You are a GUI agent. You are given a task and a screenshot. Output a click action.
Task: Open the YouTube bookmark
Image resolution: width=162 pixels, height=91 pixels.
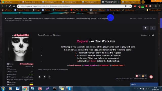pos(75,10)
